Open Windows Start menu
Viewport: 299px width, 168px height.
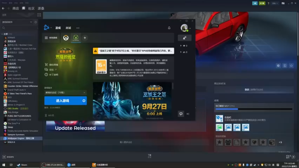(x=4, y=165)
